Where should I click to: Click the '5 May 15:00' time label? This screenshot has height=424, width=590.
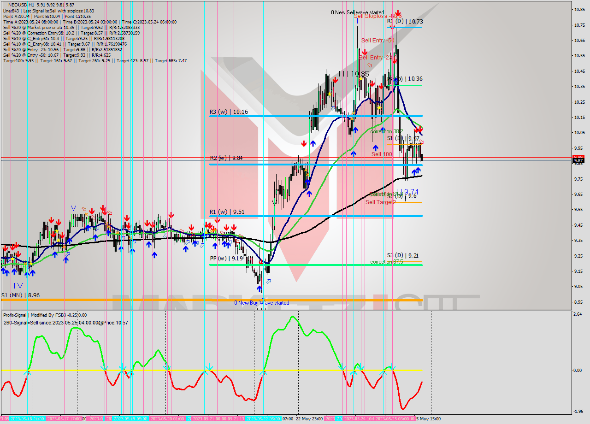[429, 419]
